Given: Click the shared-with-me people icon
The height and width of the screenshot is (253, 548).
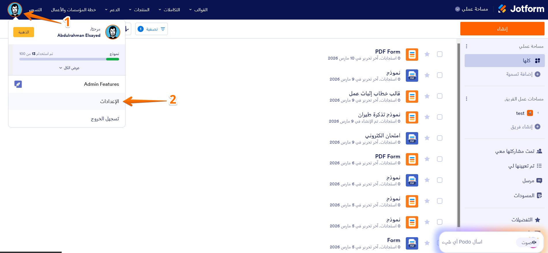Looking at the screenshot, I should tap(539, 151).
